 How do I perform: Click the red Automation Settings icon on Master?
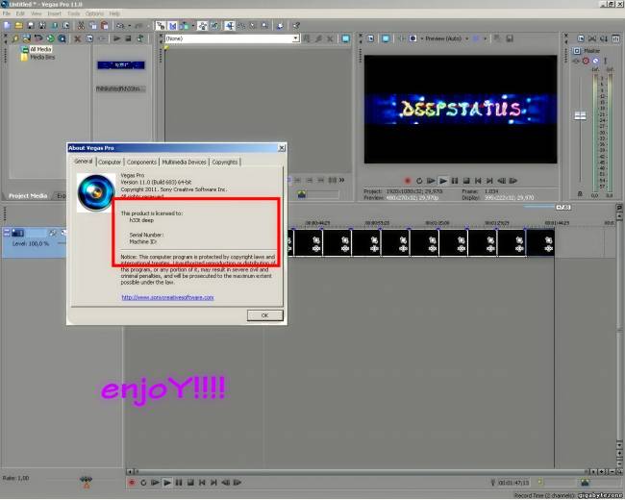pyautogui.click(x=586, y=61)
